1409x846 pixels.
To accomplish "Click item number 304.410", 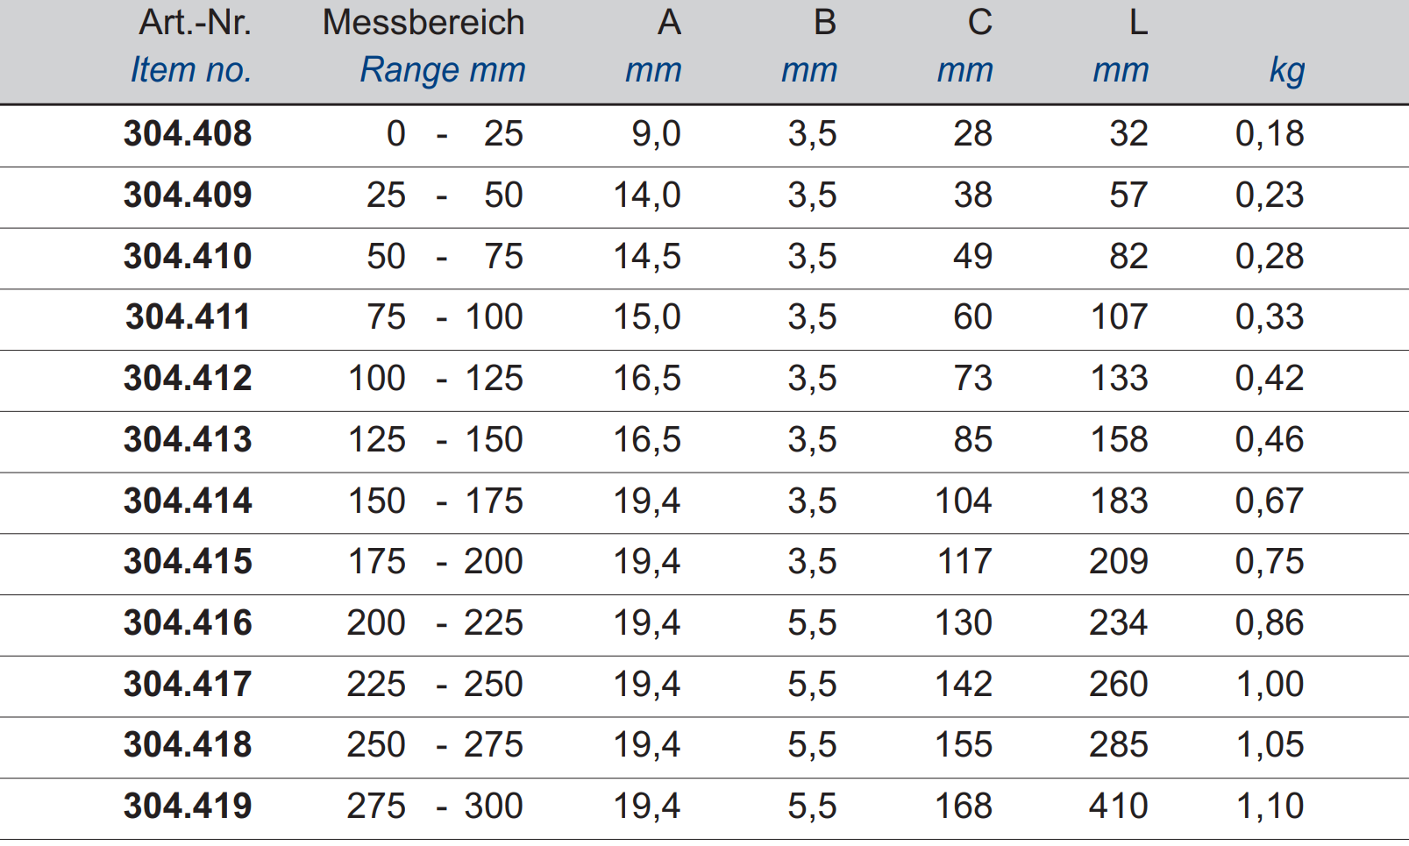I will pyautogui.click(x=188, y=257).
